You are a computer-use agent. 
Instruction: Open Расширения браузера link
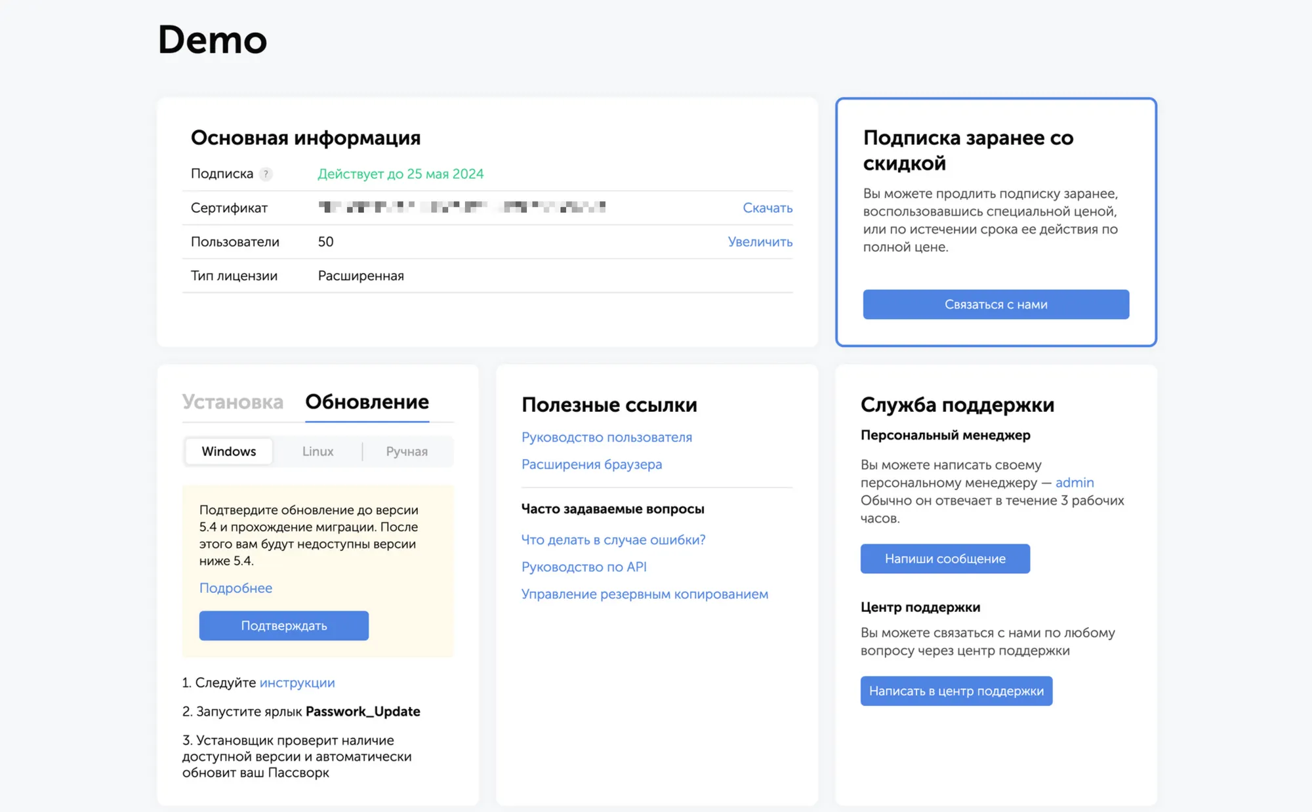(591, 464)
